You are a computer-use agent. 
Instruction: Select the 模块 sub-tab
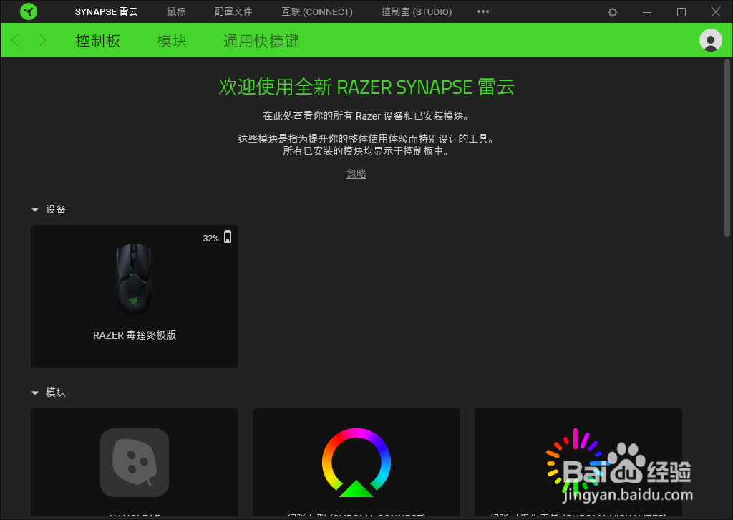(172, 41)
